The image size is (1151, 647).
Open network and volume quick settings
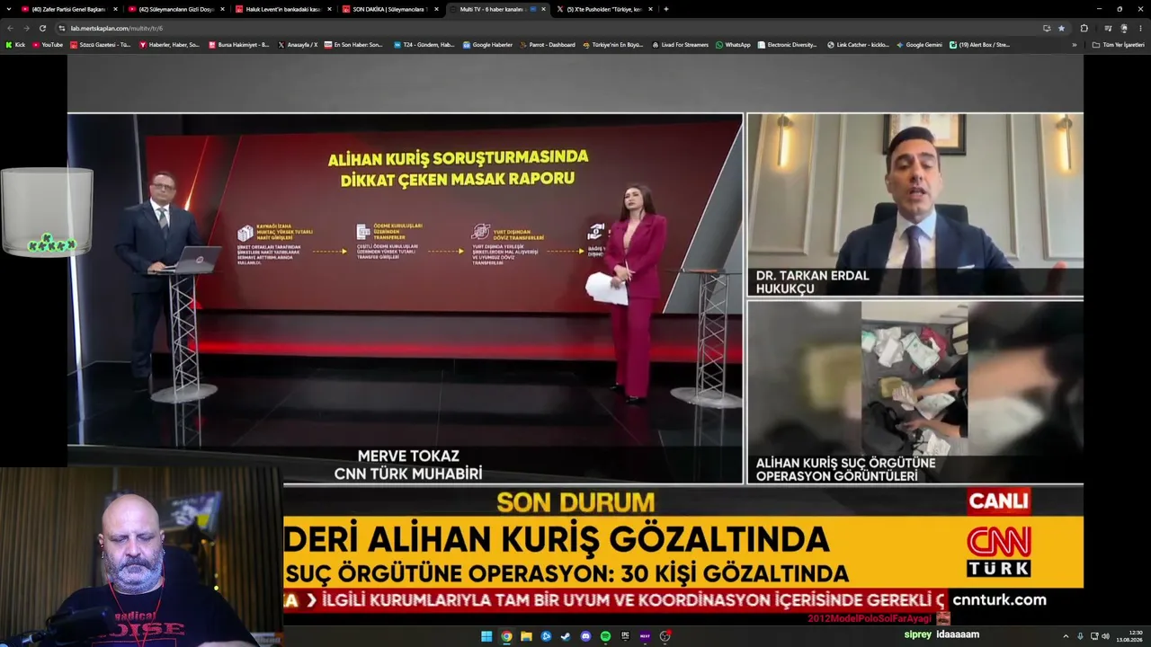1100,636
